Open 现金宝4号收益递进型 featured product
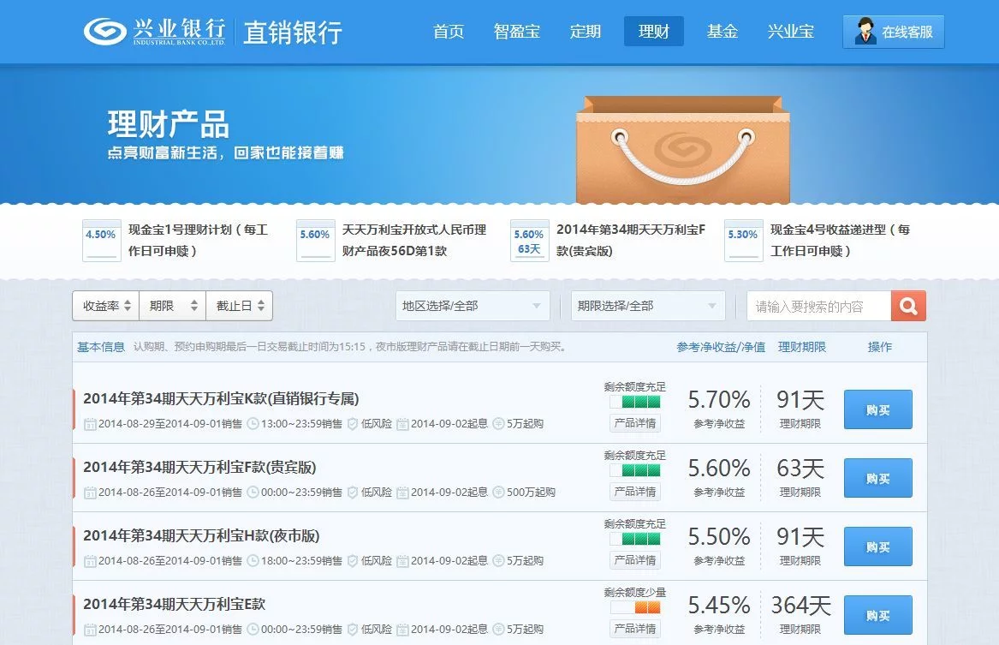 tap(841, 241)
